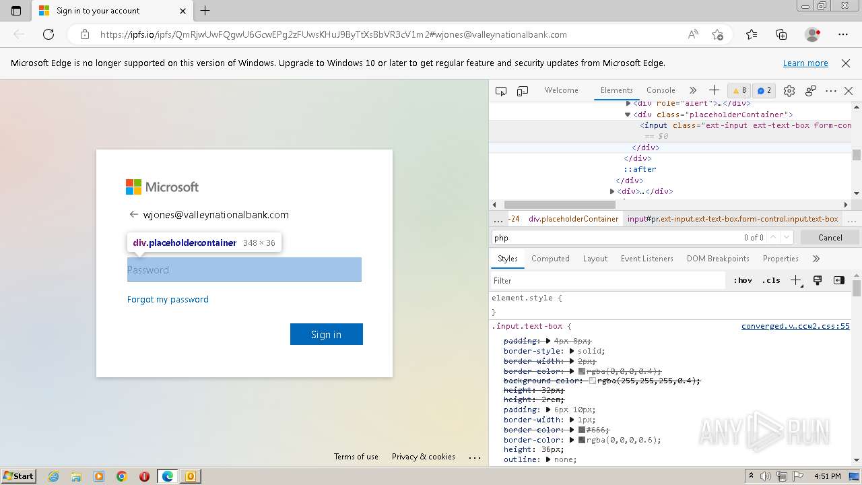Image resolution: width=862 pixels, height=485 pixels.
Task: Open the Event Listeners tab
Action: 647,259
